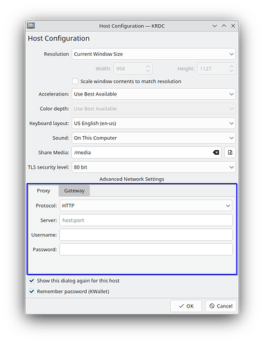Minimize the Host Configuration window
This screenshot has width=264, height=344.
pos(214,26)
